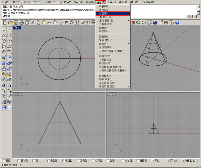The image size is (201, 168).
Task: Click the Zoom extents icon
Action: [77, 23]
